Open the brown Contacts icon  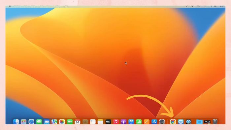(85, 122)
